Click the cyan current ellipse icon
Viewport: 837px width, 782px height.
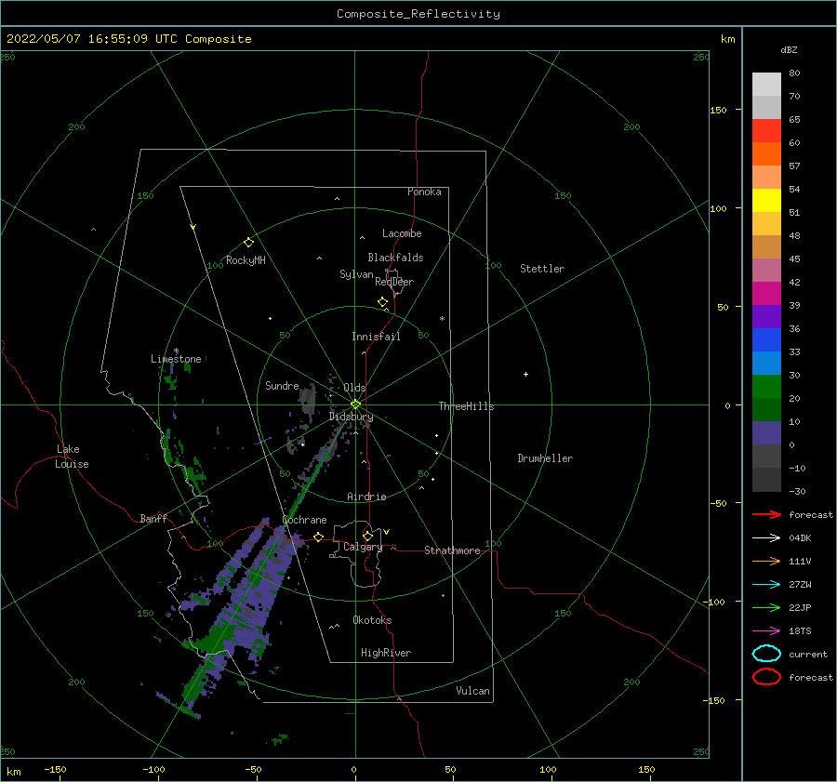click(x=766, y=654)
